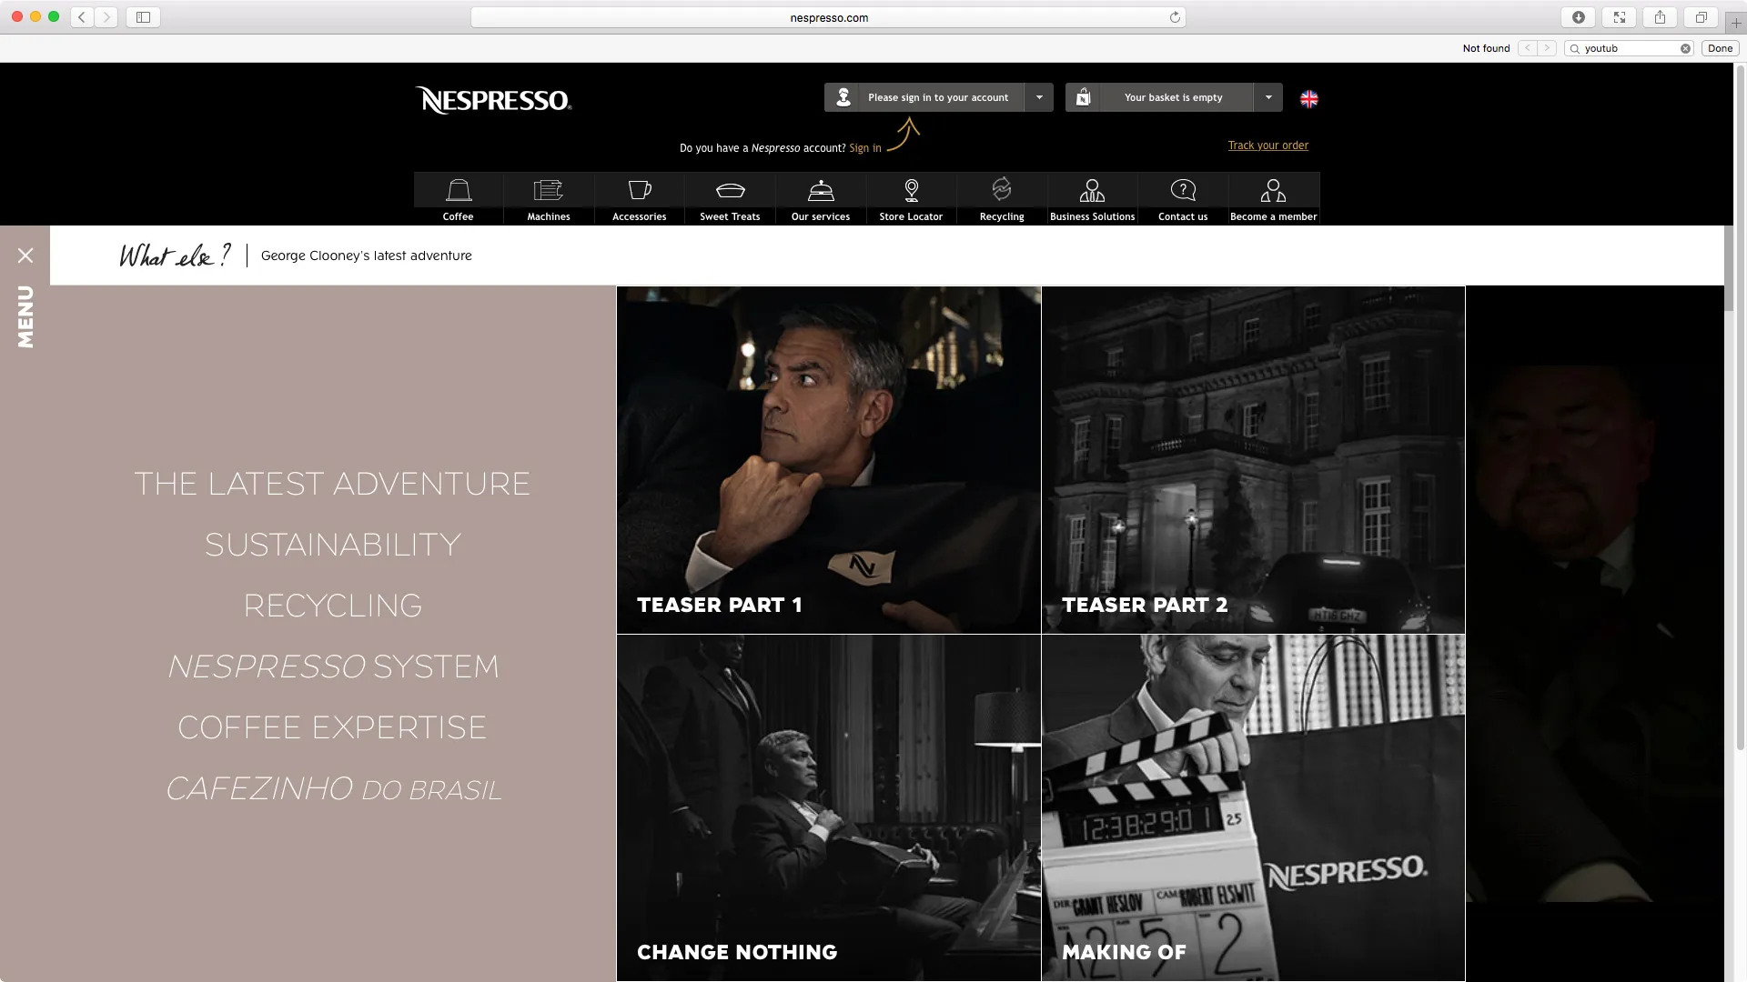The width and height of the screenshot is (1747, 982).
Task: Click the vertical MENU label
Action: coord(25,316)
